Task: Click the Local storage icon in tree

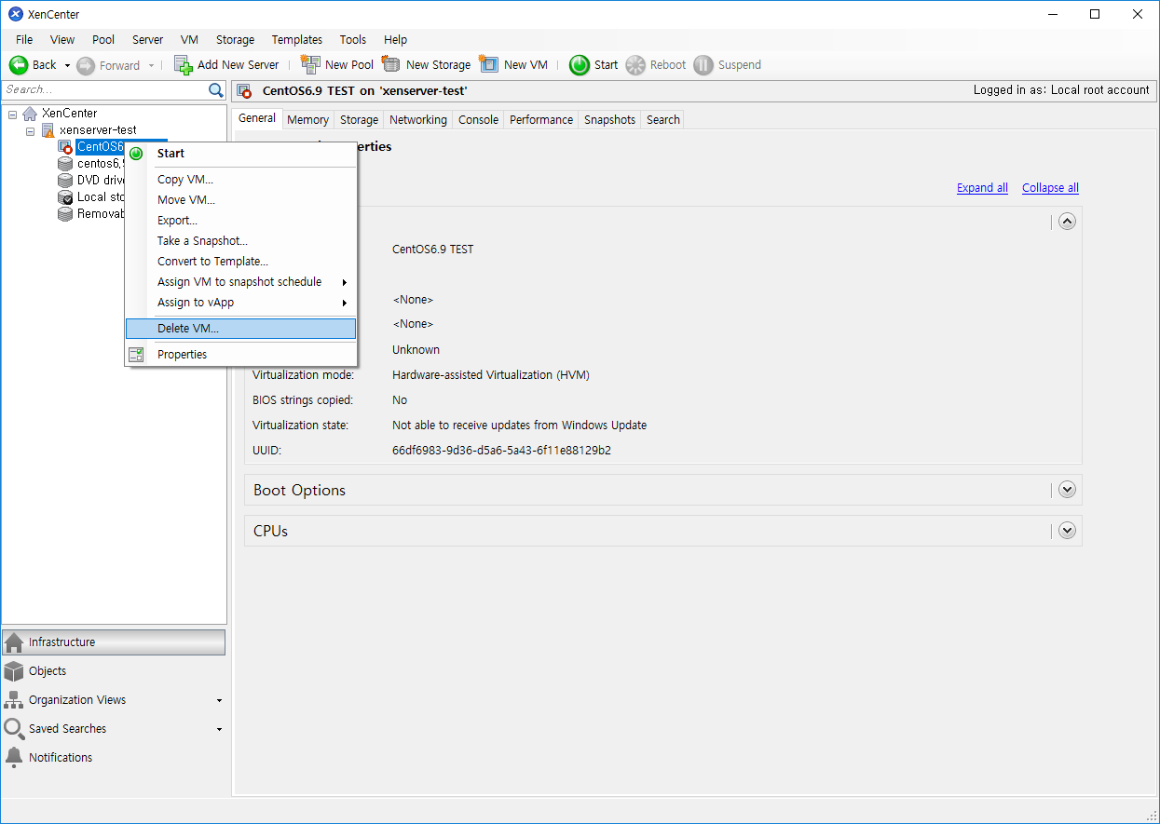Action: [65, 197]
